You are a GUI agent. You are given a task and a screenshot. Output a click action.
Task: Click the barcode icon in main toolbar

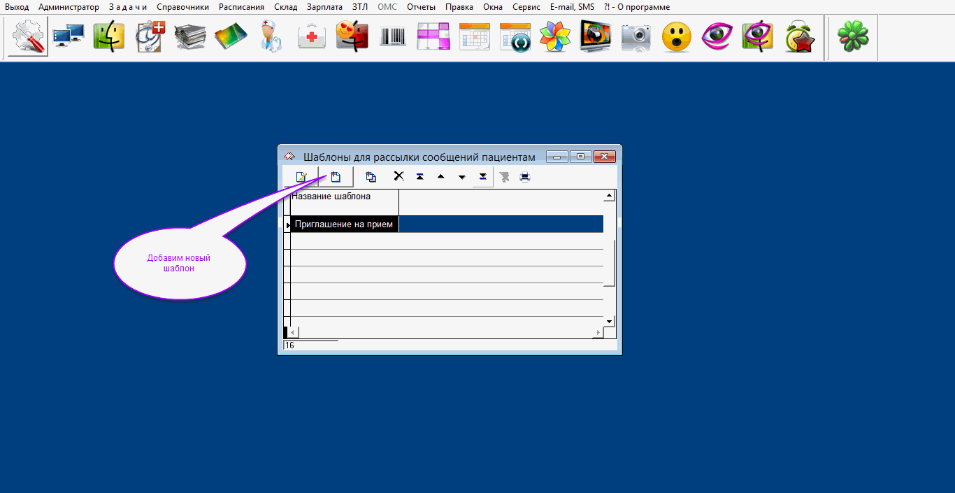tap(393, 36)
